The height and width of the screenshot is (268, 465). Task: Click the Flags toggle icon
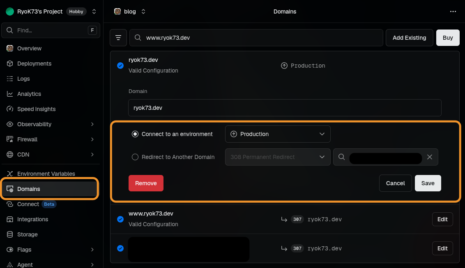tap(10, 250)
